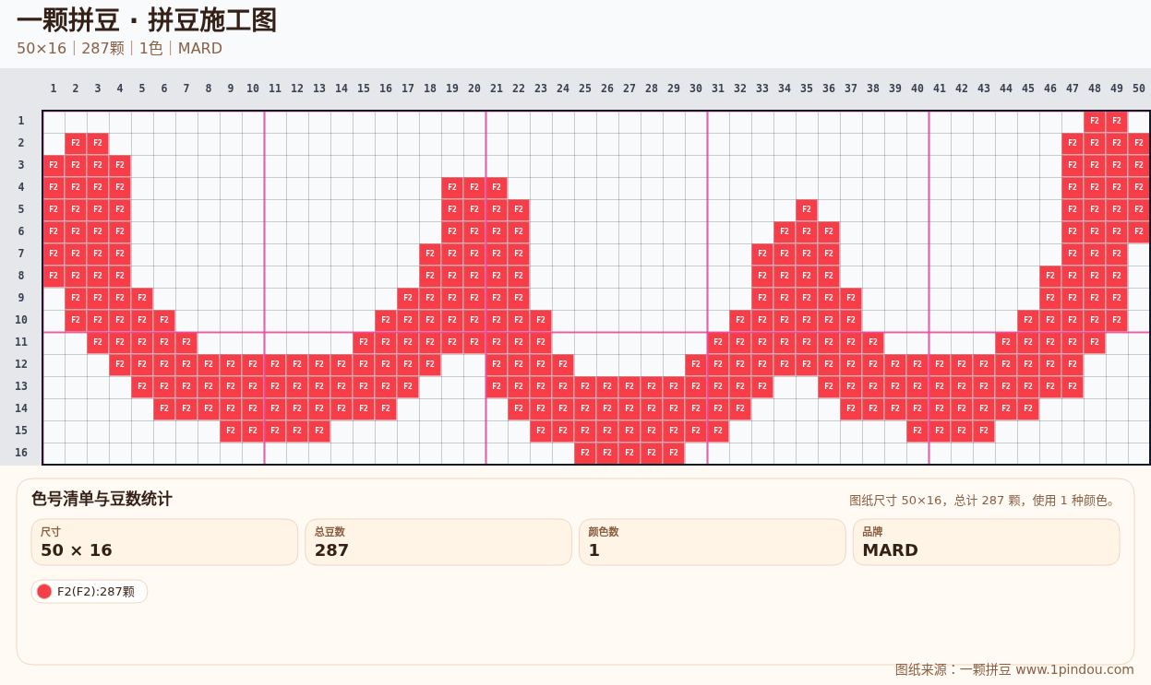Click the 品牌 MARD stat card
The height and width of the screenshot is (685, 1151).
[986, 542]
